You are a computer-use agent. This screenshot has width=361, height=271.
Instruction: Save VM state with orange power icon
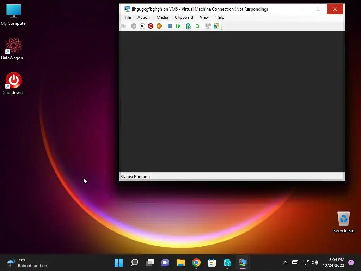pos(159,26)
